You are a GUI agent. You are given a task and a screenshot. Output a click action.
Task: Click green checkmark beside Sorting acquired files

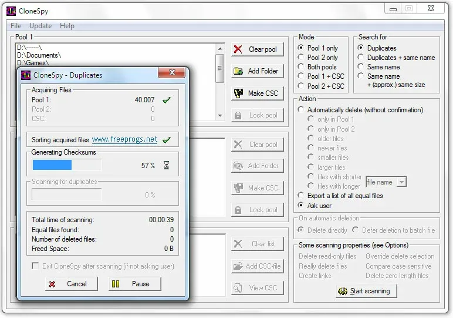167,140
